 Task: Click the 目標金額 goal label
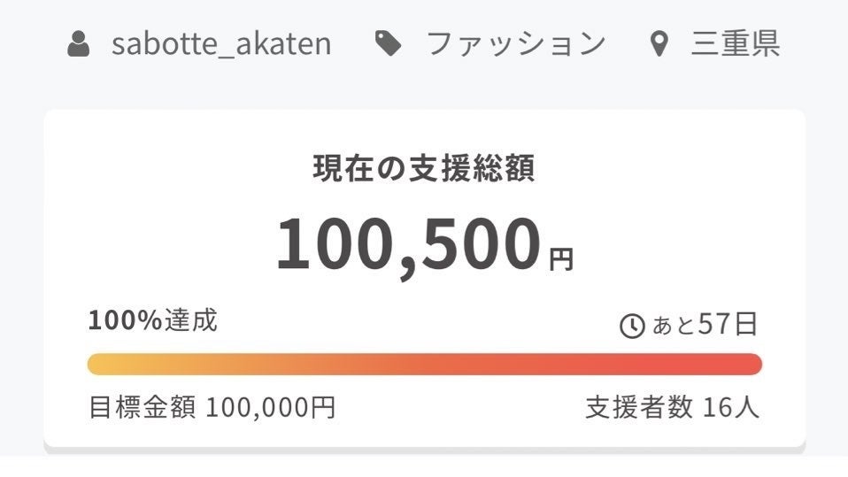(x=143, y=408)
